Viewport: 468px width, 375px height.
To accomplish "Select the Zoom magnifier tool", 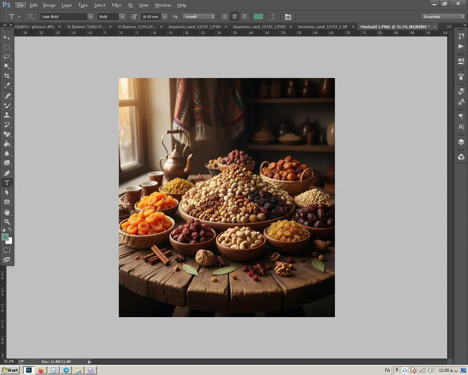I will pyautogui.click(x=7, y=222).
